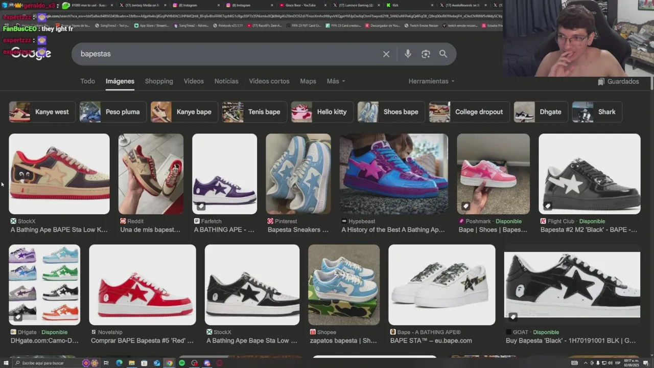The image size is (654, 368).
Task: Click the GOAT source favicon
Action: [508, 332]
